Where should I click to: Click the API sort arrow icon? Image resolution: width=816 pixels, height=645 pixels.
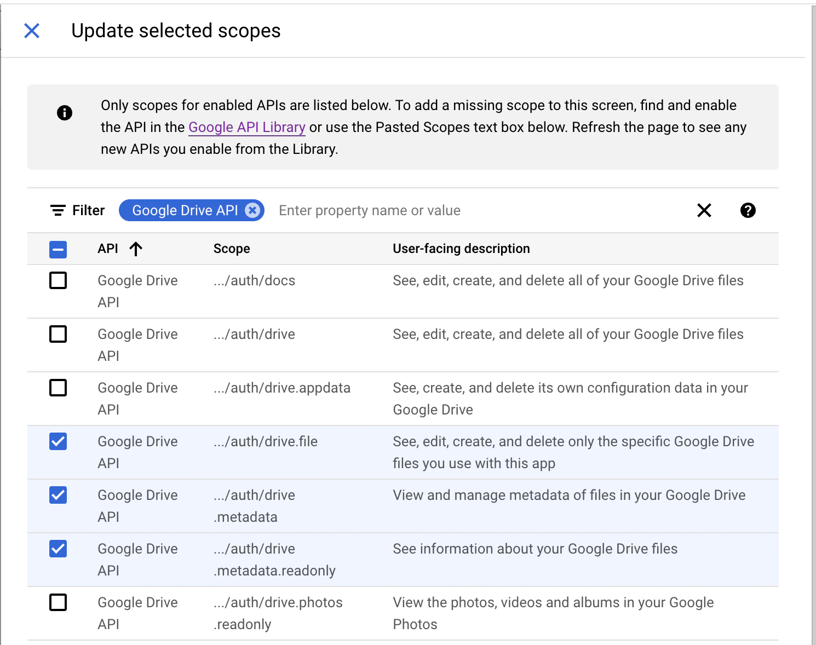[136, 249]
